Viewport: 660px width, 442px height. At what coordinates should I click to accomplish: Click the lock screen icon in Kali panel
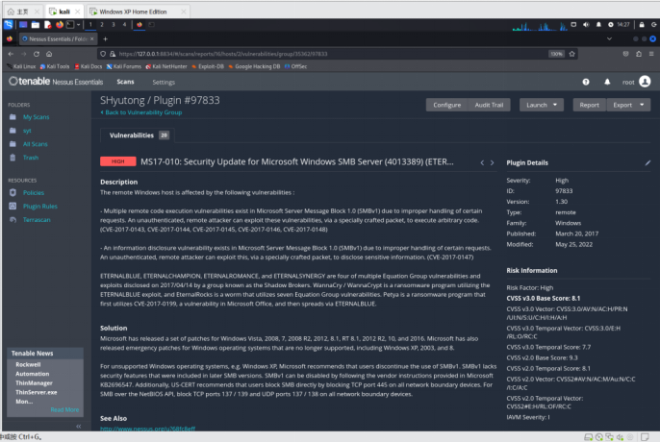click(642, 25)
